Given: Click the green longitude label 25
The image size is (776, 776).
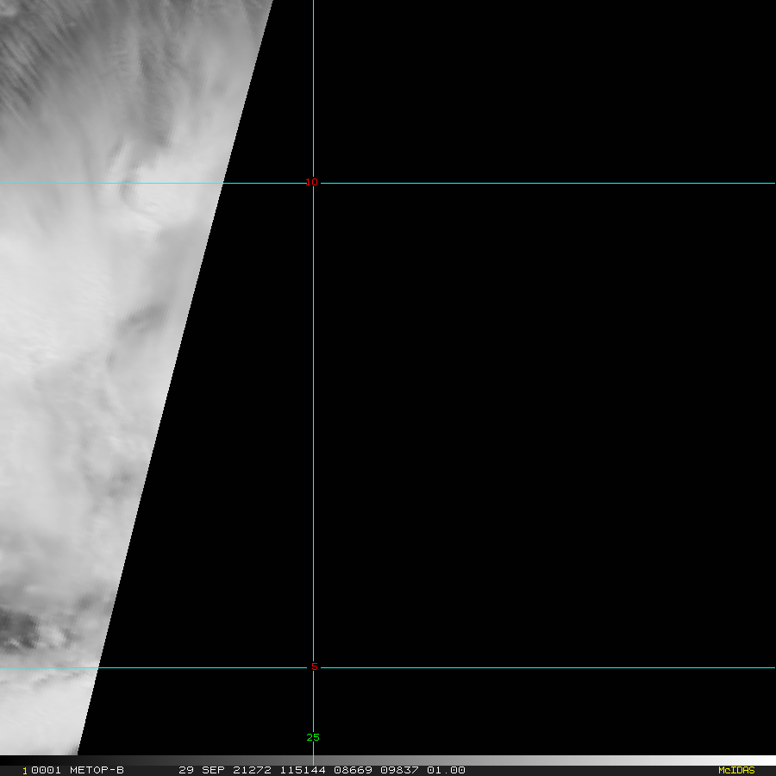Looking at the screenshot, I should coord(313,737).
